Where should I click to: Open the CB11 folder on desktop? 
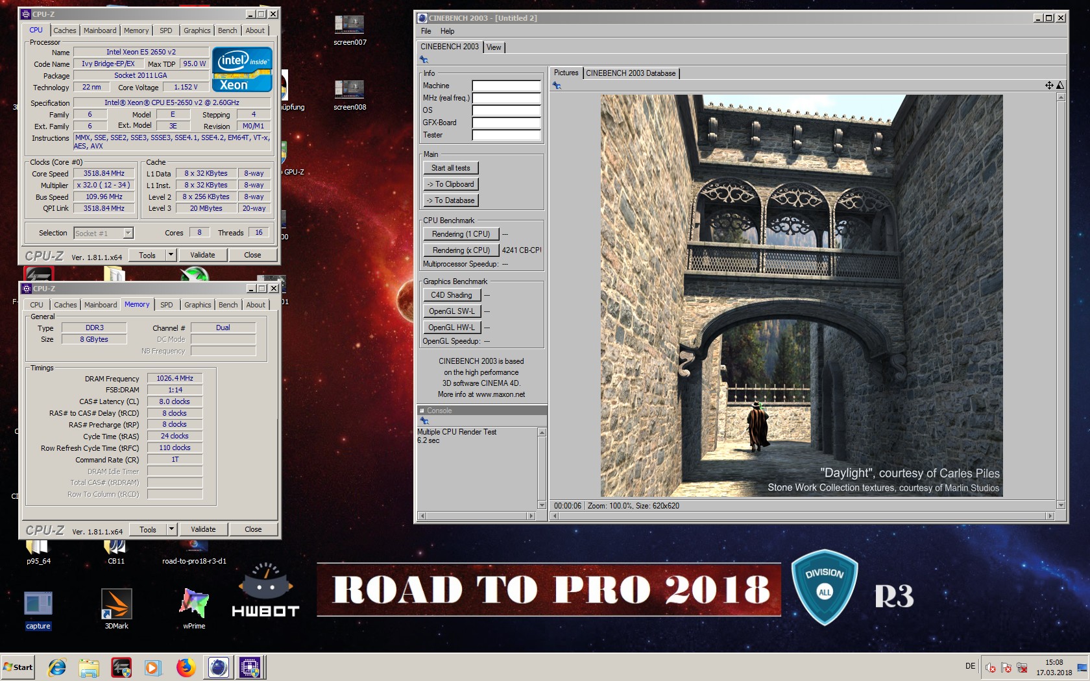click(116, 553)
